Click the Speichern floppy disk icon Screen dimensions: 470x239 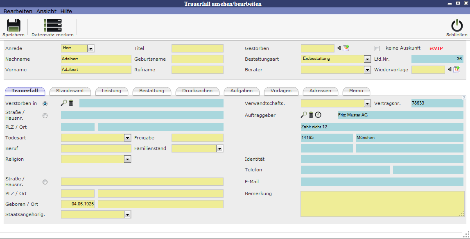[14, 26]
